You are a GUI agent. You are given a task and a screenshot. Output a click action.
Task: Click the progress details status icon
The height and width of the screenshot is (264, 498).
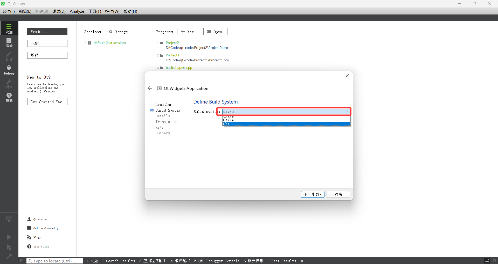click(487, 261)
